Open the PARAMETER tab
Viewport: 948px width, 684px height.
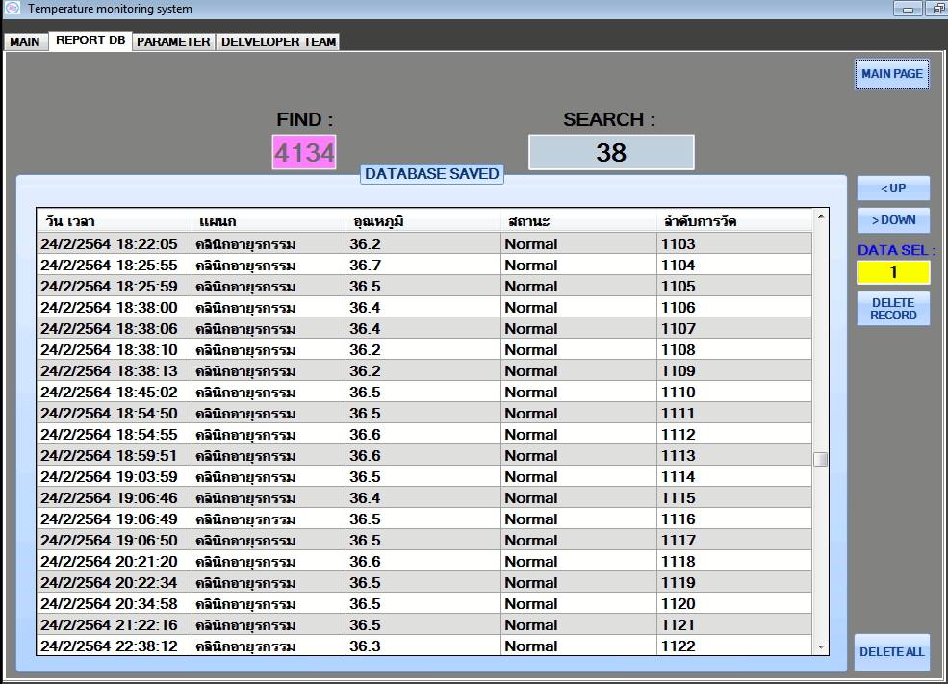(x=173, y=42)
